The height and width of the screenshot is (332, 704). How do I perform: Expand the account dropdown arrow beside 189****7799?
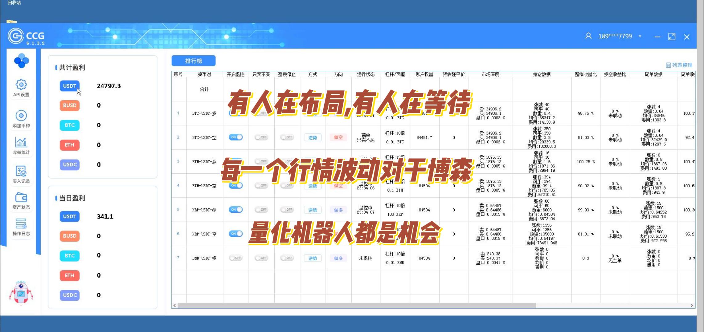click(x=640, y=36)
